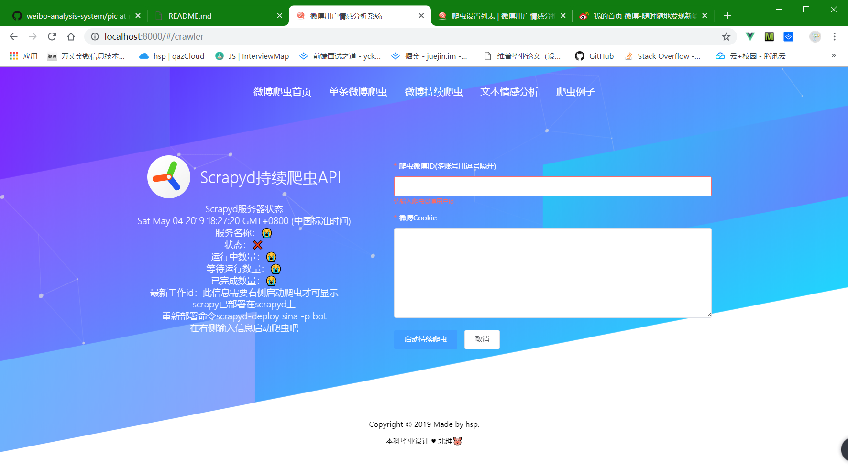Open the 万文金数信息技术 bookmark
The height and width of the screenshot is (468, 848).
click(x=86, y=56)
